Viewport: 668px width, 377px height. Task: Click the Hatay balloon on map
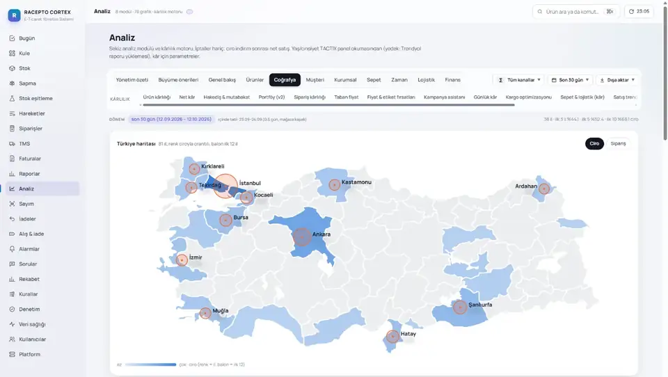[x=392, y=337]
